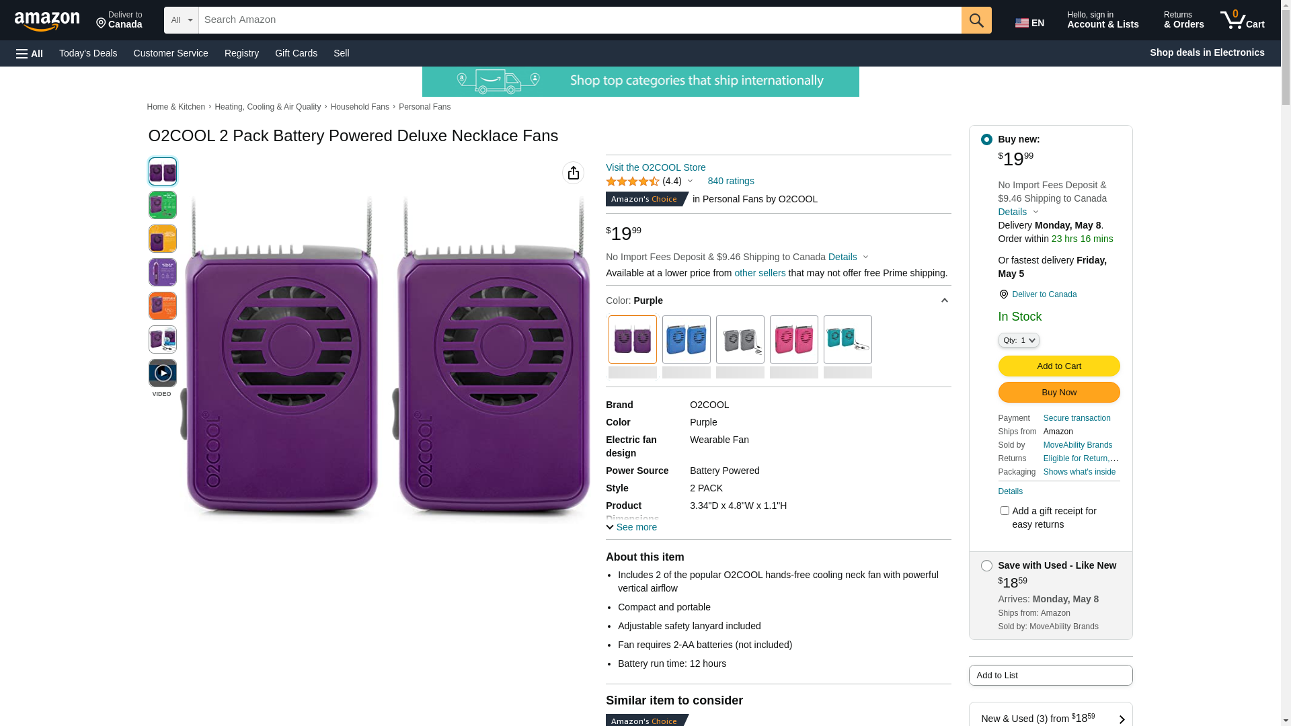Screen dimensions: 1291x726
Task: Open Today's Deals in navigation bar
Action: [x=88, y=53]
